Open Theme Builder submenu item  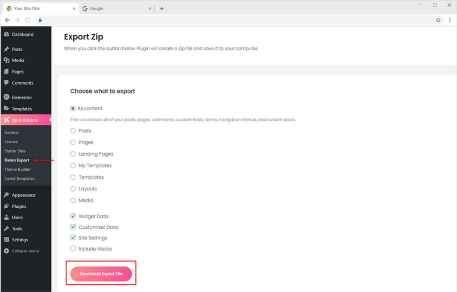(x=17, y=169)
